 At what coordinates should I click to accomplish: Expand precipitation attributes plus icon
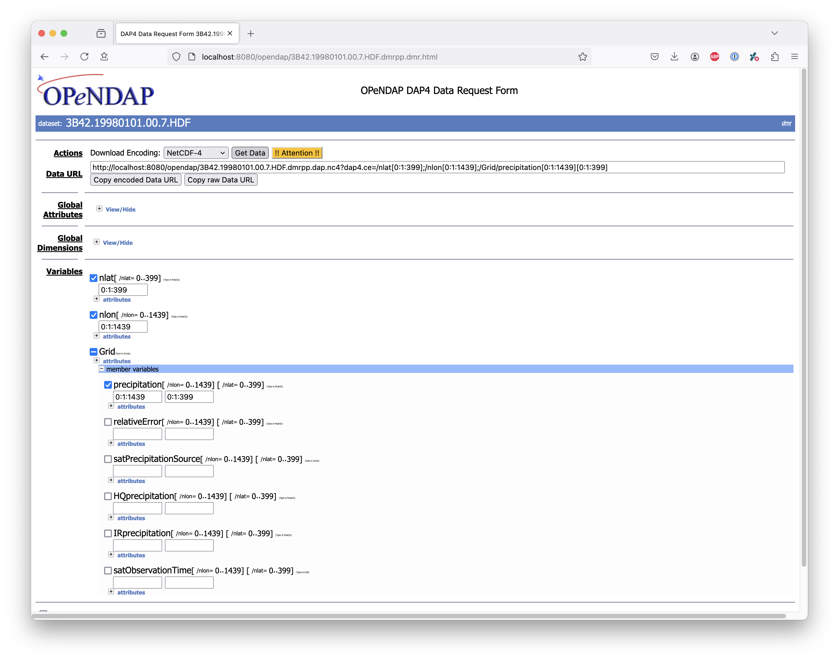click(x=111, y=406)
